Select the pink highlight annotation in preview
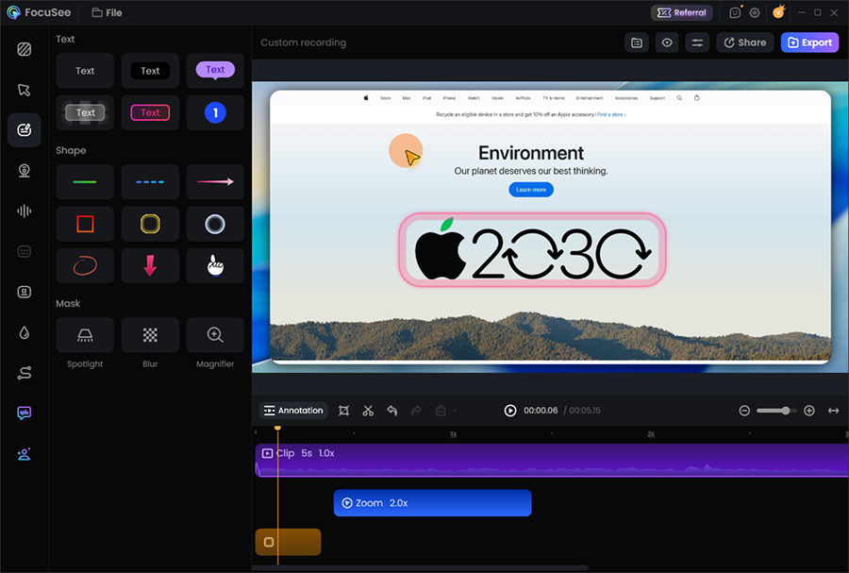The image size is (849, 573). [x=532, y=249]
